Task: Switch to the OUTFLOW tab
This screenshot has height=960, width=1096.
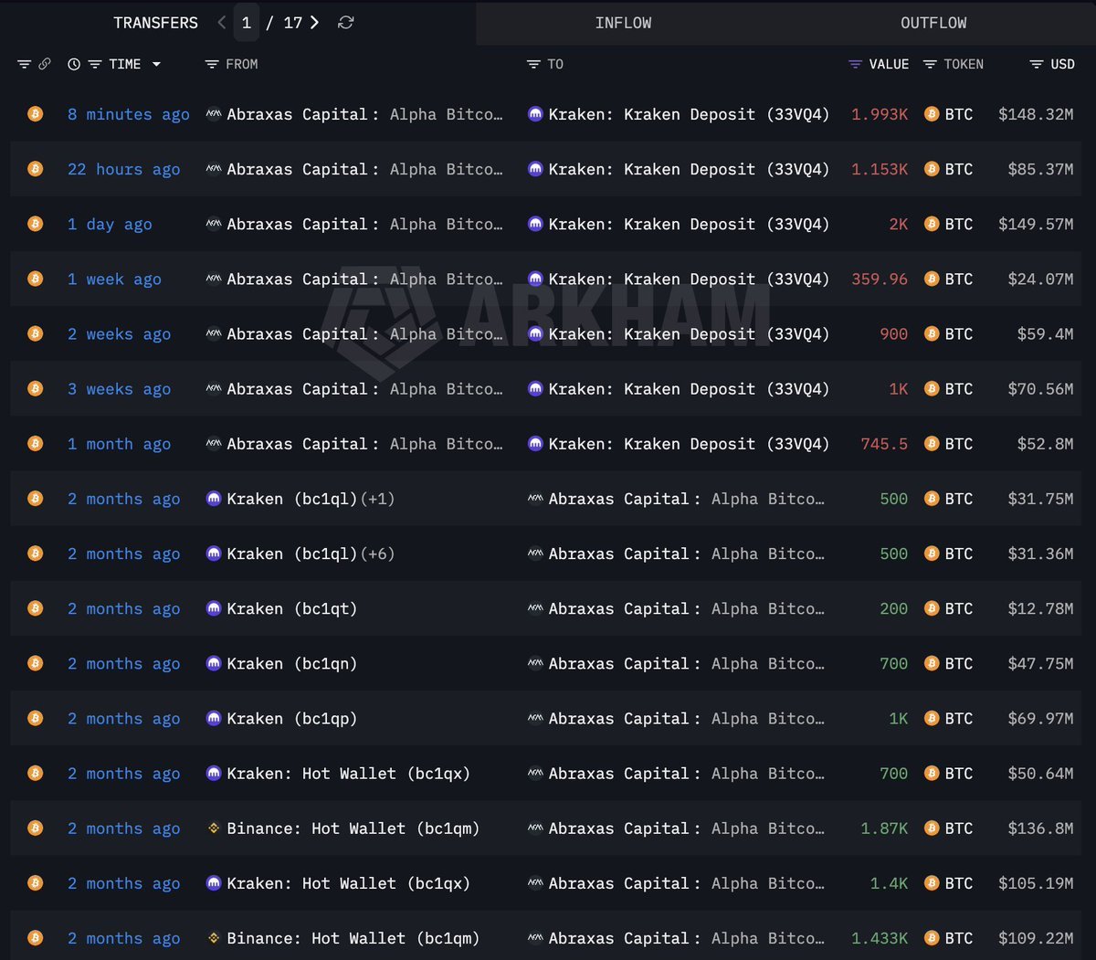Action: tap(933, 23)
